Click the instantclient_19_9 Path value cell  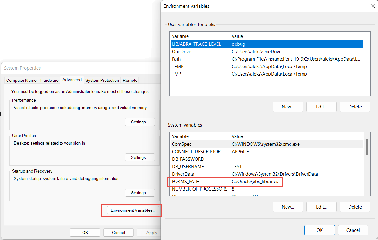point(296,59)
